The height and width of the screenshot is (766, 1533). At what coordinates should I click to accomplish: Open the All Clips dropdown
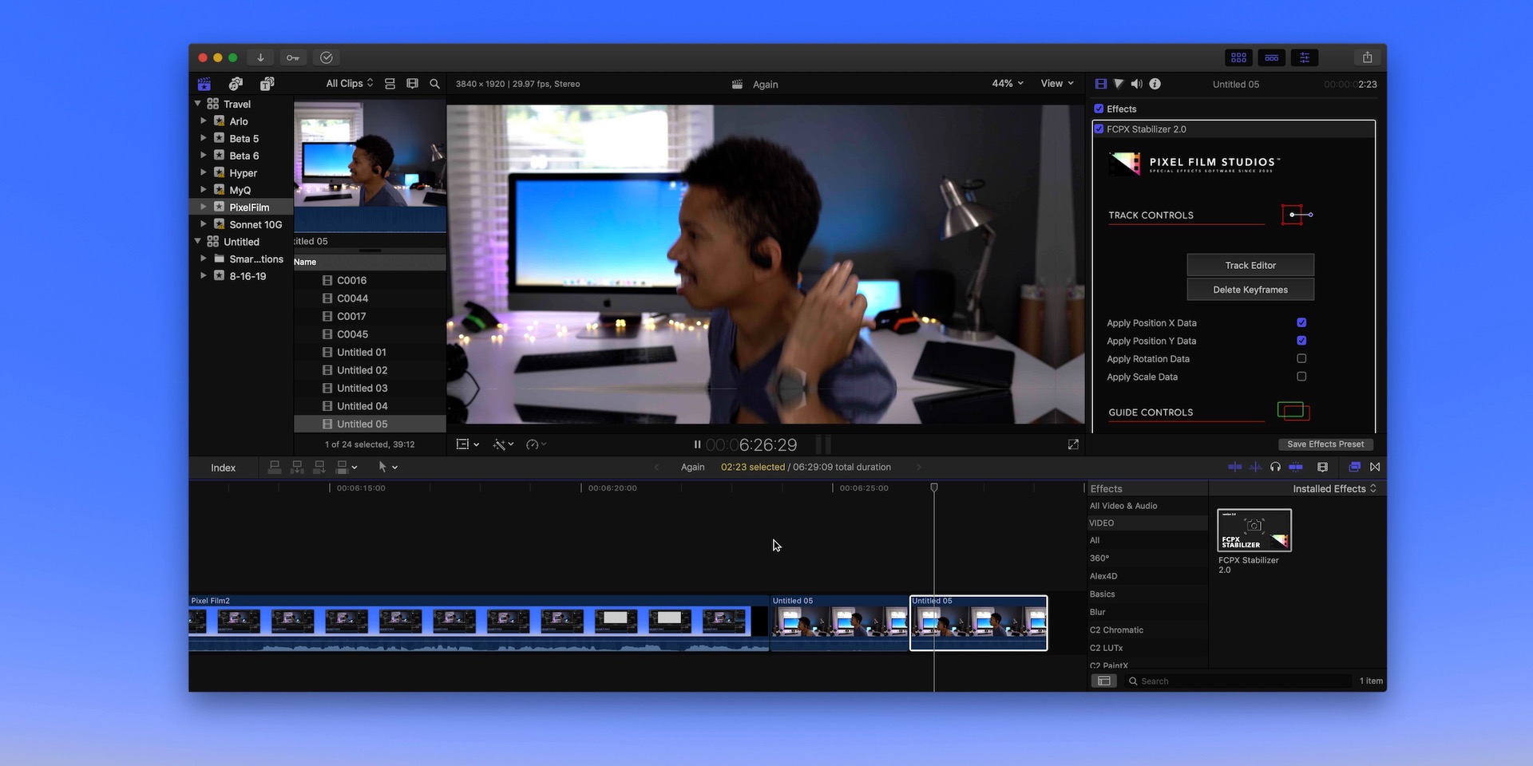[347, 83]
